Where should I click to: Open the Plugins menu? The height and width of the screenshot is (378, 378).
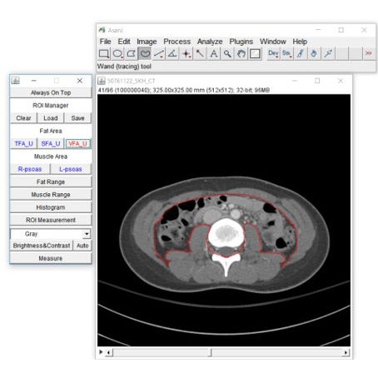click(x=241, y=42)
